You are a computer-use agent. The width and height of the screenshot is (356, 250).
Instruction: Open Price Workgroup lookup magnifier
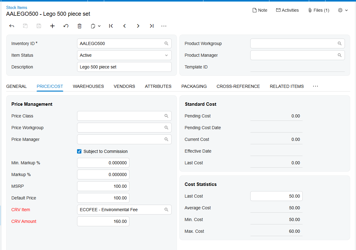(166, 128)
